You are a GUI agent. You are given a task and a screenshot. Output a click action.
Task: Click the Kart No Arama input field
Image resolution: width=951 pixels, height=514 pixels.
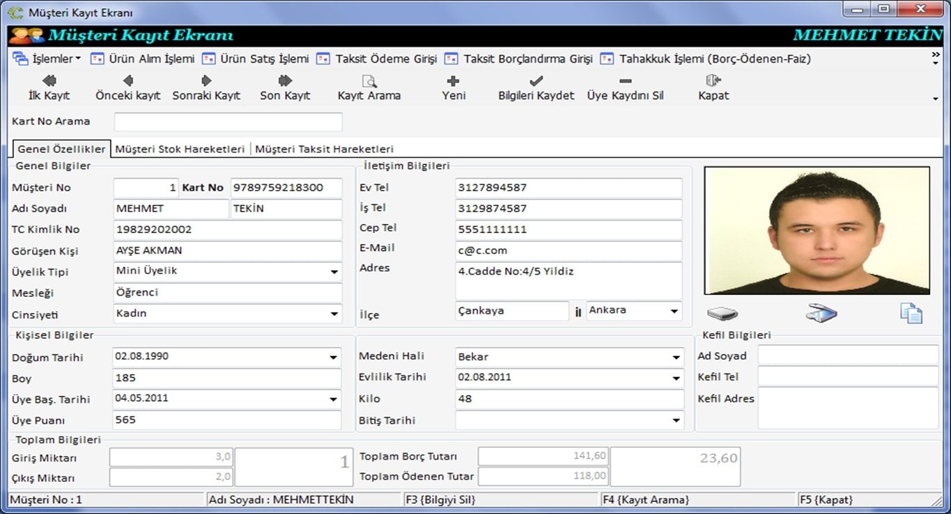[228, 122]
